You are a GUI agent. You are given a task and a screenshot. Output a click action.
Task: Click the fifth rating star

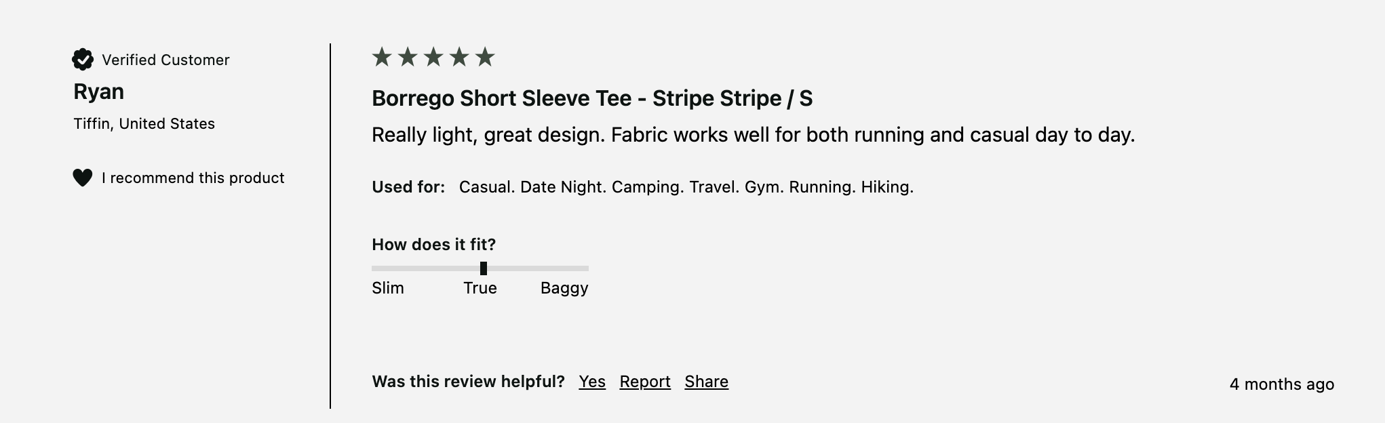point(485,57)
